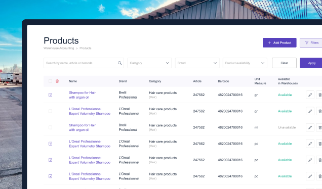Delete the Unavailable product row measured in ml
Viewport: 322px width, 189px height.
click(319, 127)
